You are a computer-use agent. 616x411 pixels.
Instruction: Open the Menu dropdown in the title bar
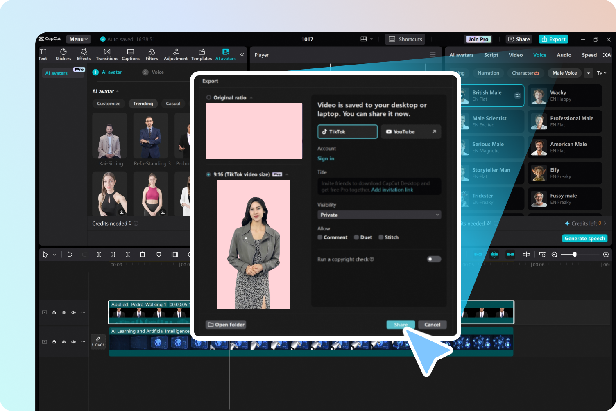pos(78,39)
